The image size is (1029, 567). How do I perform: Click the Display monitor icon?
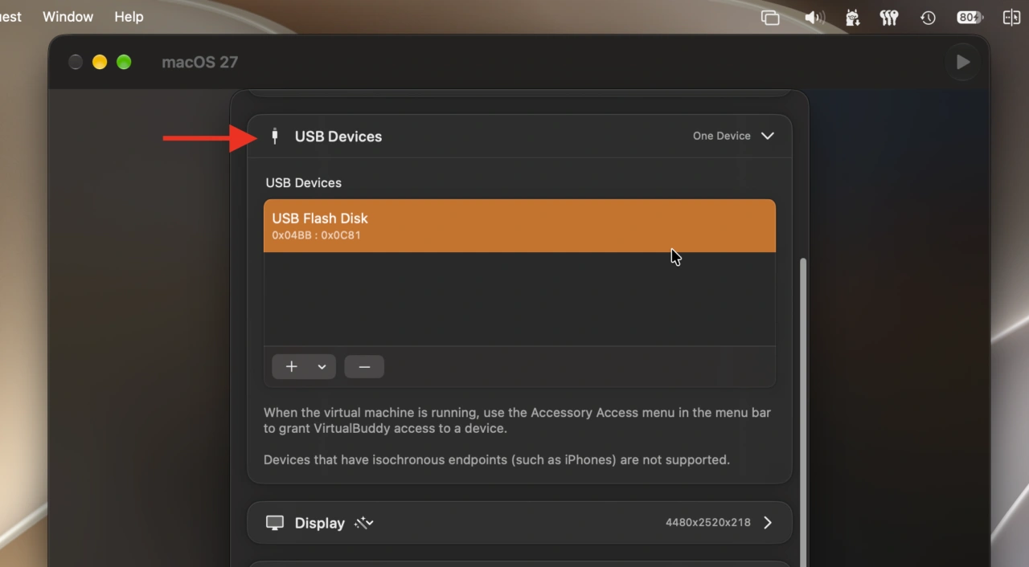[275, 523]
